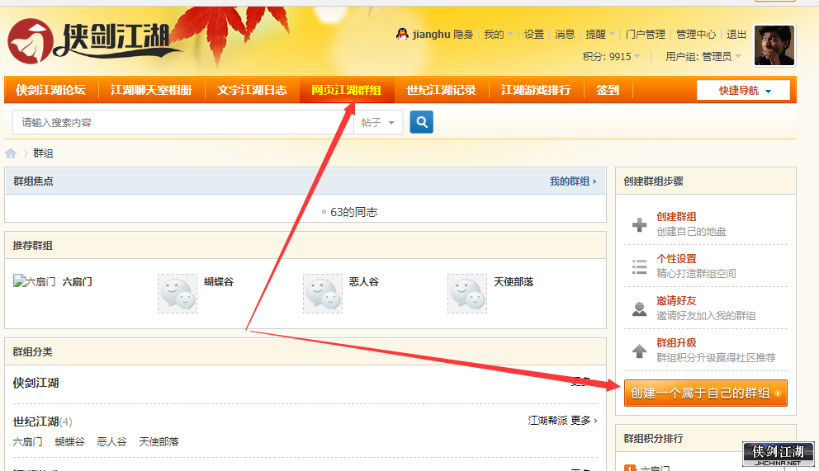819x471 pixels.
Task: Open the 六扇门 recommended group name
Action: click(78, 281)
